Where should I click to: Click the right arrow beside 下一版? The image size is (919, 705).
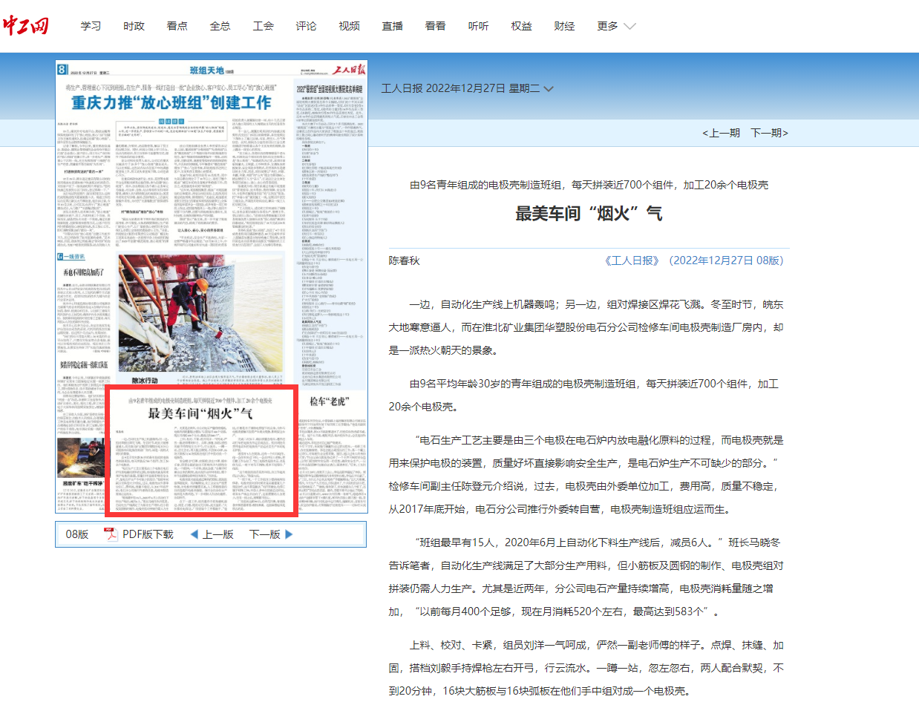point(290,534)
